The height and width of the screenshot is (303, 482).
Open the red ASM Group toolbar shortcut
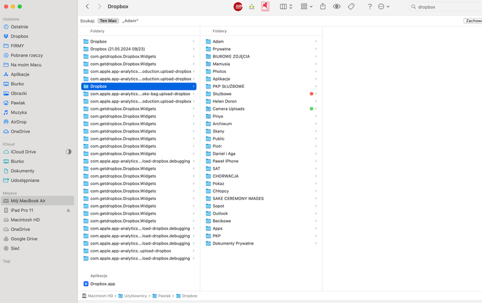pos(238,7)
